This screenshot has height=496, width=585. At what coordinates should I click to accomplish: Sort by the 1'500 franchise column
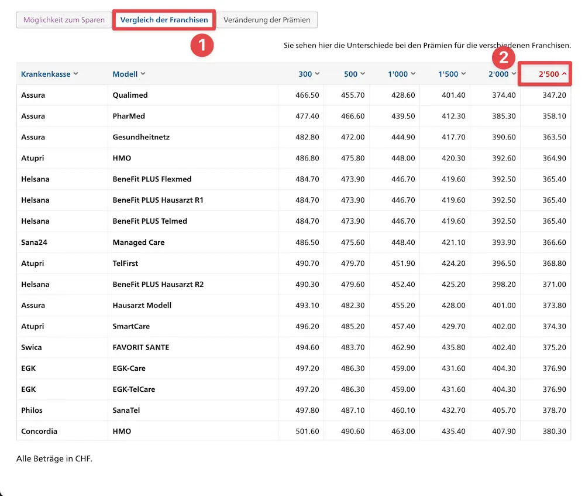[x=452, y=74]
